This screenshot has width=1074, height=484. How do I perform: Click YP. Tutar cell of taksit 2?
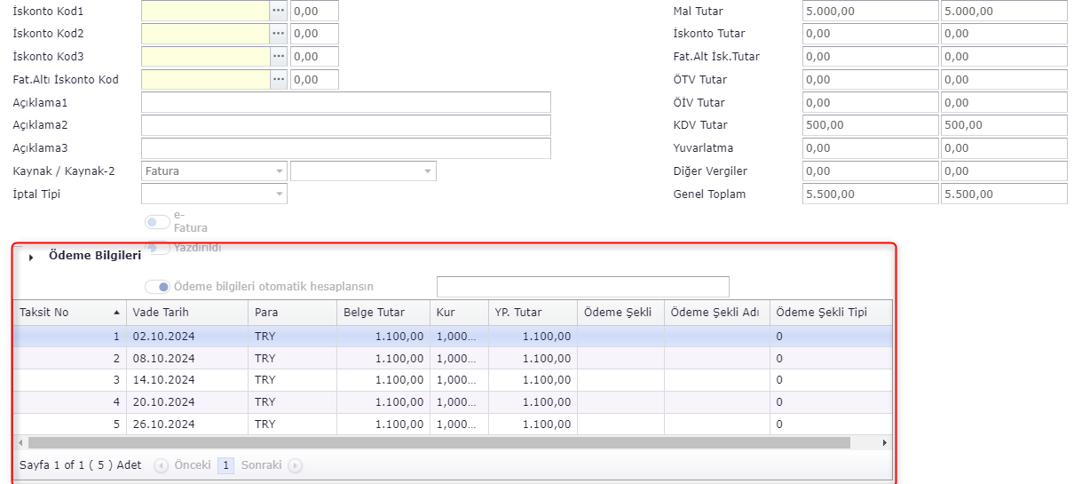533,359
